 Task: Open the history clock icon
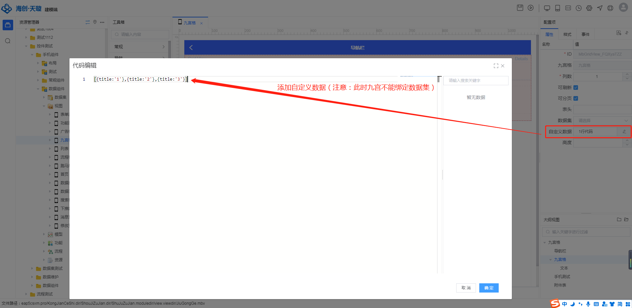[x=578, y=8]
